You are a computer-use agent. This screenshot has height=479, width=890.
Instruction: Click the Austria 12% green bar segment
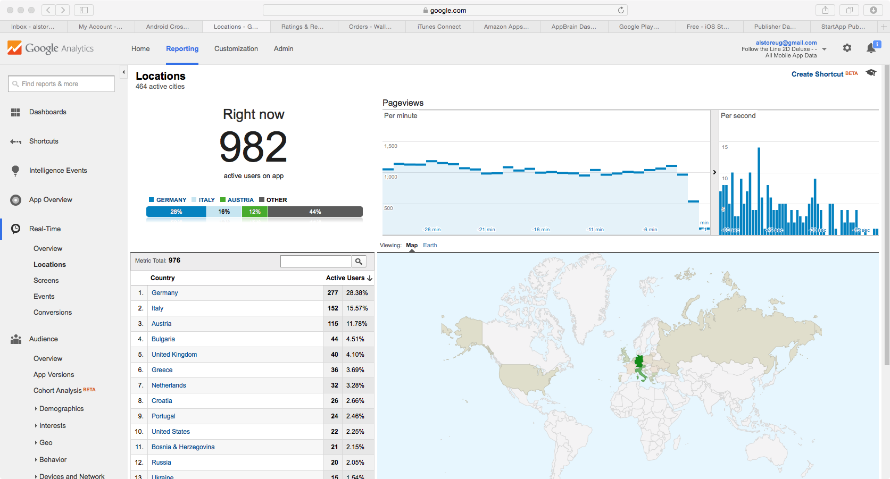(x=255, y=212)
